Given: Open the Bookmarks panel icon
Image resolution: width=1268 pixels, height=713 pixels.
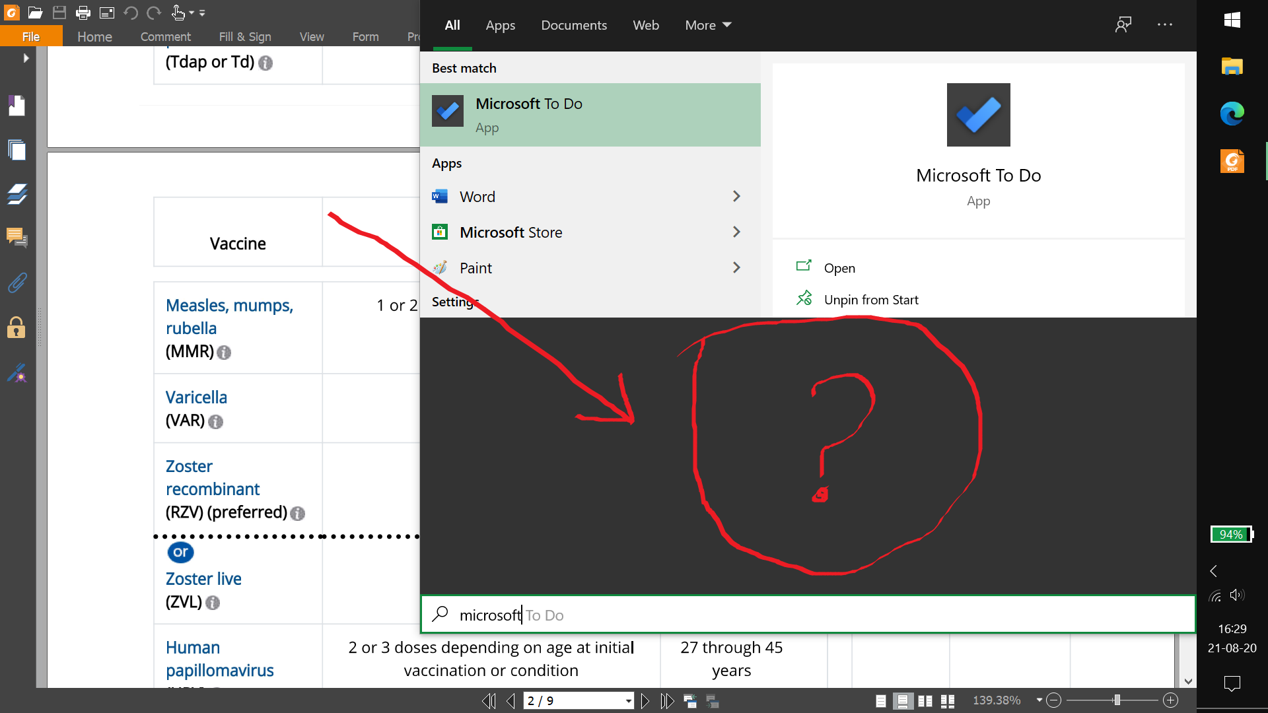Looking at the screenshot, I should coord(17,106).
